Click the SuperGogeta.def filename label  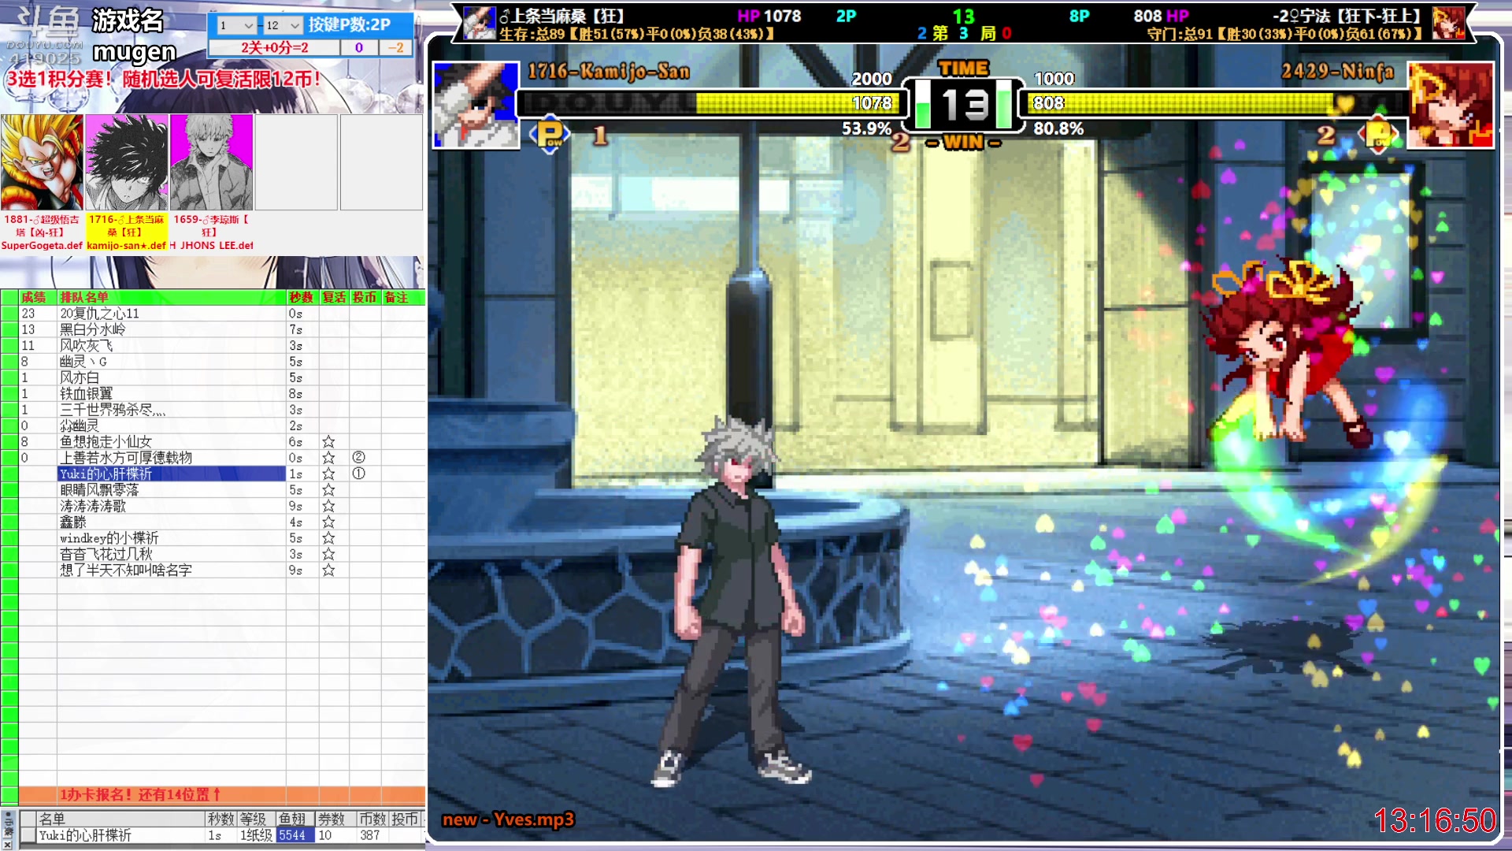(x=42, y=246)
